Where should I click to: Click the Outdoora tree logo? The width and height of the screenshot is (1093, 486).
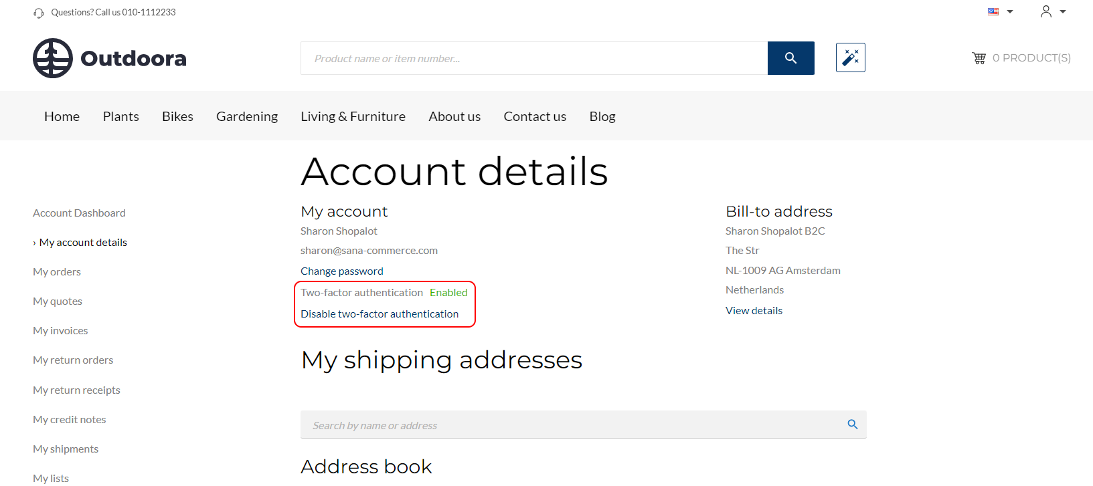[53, 58]
